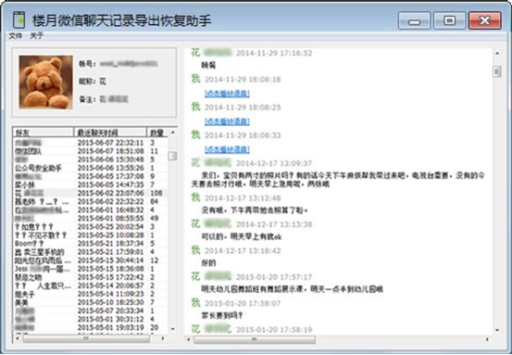Click the 好的 chat message
Screen dimensions: 512x355
pos(208,263)
